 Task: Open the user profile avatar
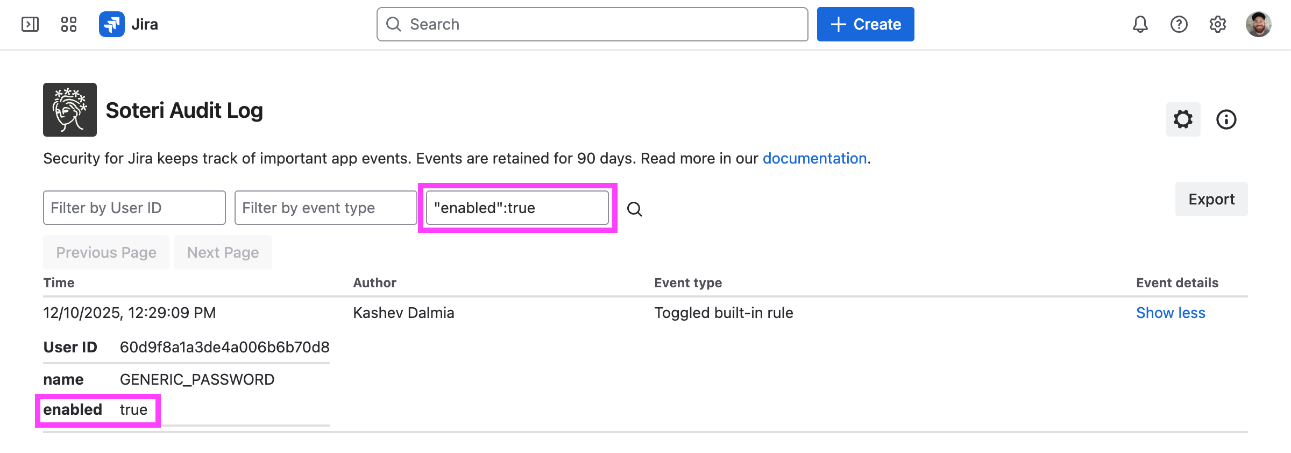1258,24
